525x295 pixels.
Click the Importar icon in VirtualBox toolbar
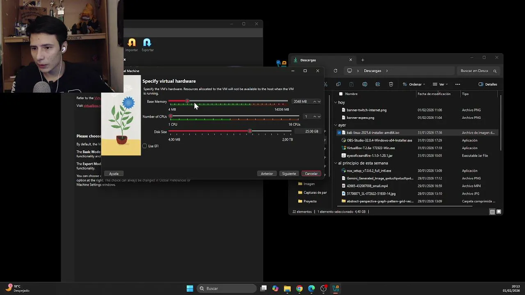coord(132,43)
